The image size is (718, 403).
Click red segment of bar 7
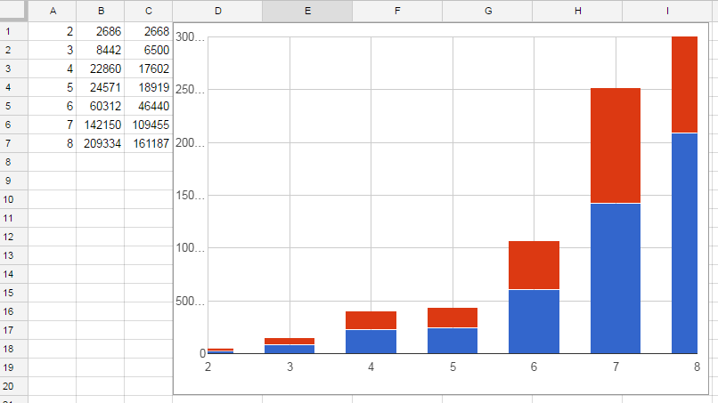tap(616, 145)
